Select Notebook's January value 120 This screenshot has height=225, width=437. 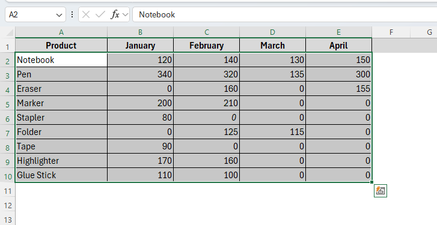pos(140,60)
